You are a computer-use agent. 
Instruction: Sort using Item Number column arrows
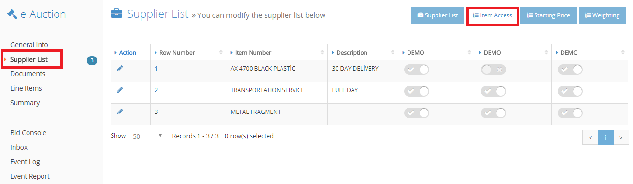(x=322, y=52)
